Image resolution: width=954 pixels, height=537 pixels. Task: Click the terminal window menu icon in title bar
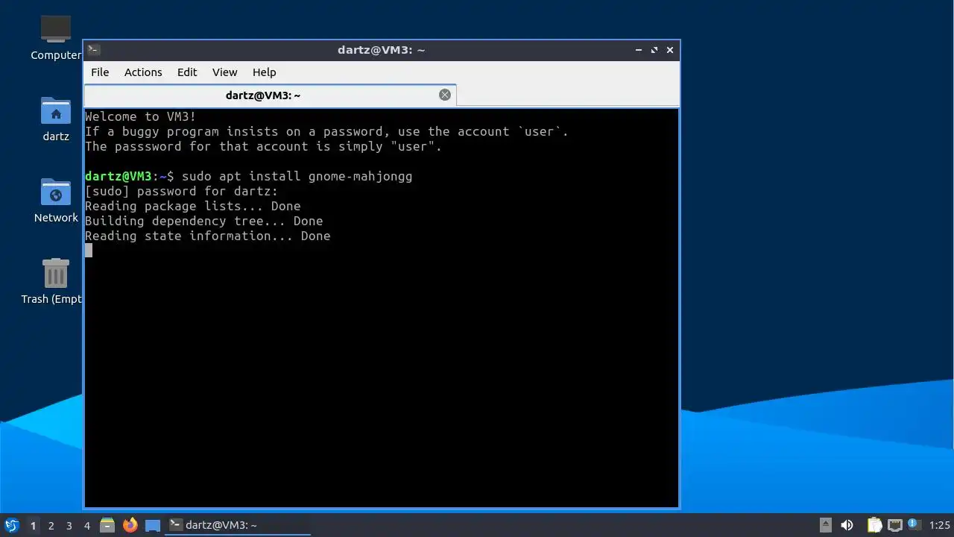pyautogui.click(x=93, y=50)
